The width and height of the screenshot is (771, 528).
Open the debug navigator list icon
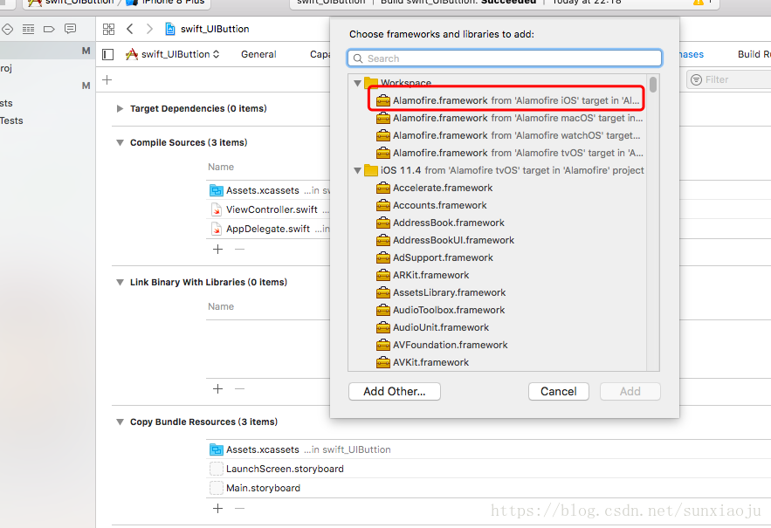click(x=29, y=29)
